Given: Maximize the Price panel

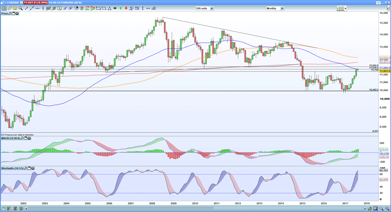Looking at the screenshot, I should click(x=13, y=13).
